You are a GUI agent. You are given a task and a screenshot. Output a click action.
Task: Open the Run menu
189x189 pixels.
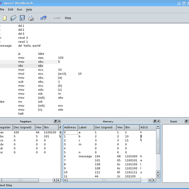coord(19,9)
